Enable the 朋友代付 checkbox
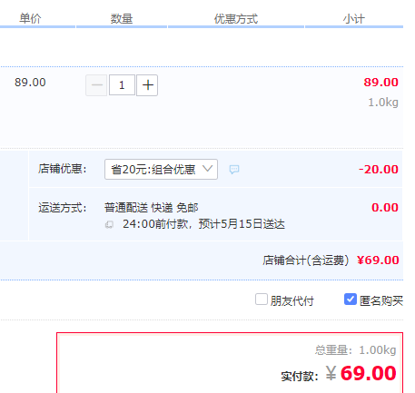 (x=262, y=300)
